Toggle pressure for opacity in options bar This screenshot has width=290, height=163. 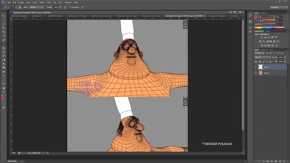(65, 7)
